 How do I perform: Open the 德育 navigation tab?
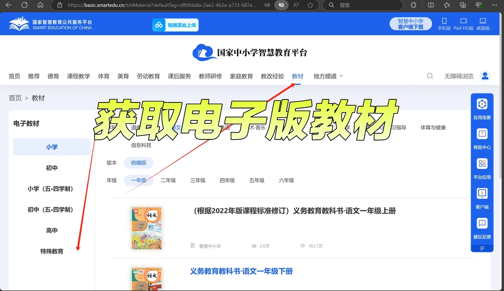(x=53, y=76)
